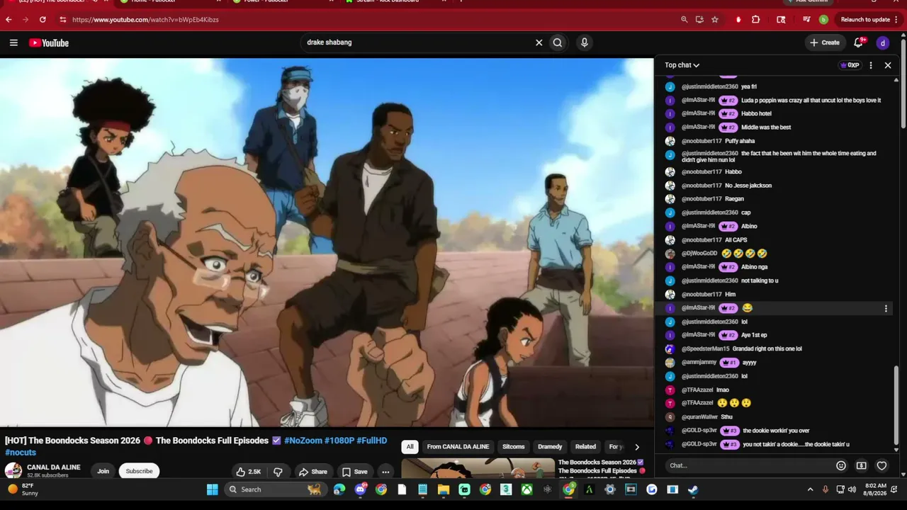Screen dimensions: 907x510
Task: Open the 0XP points badge in chat
Action: [850, 65]
